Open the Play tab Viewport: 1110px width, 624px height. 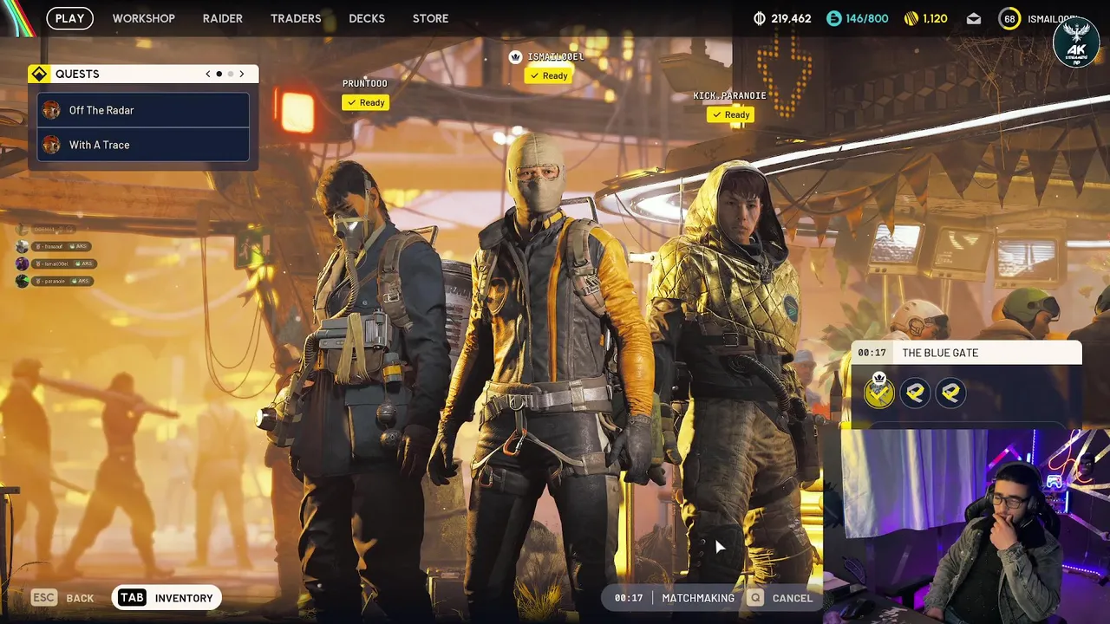[70, 18]
